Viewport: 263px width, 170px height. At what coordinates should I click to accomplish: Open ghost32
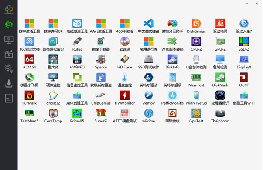(53, 98)
